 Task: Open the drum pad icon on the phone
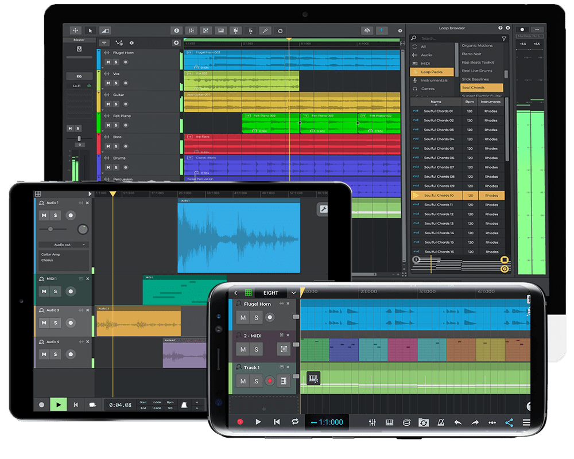[x=408, y=422]
